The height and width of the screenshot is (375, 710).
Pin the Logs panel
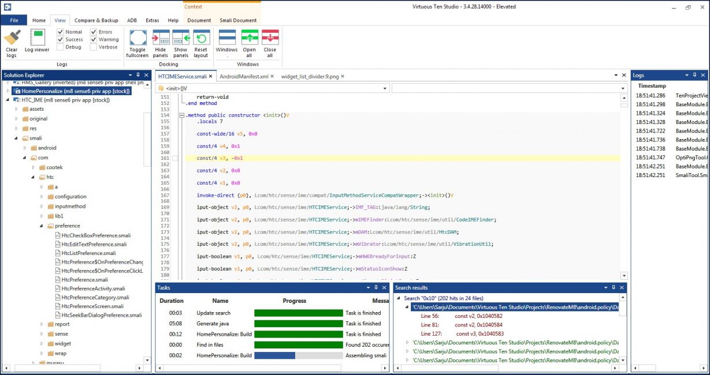tap(695, 75)
